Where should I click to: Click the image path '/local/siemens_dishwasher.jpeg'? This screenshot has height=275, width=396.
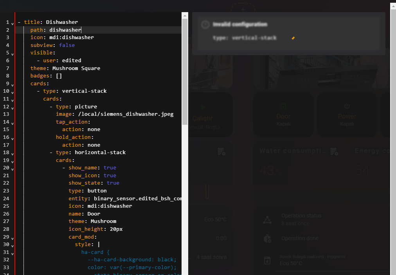pos(126,114)
